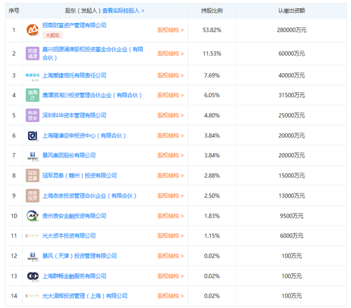The height and width of the screenshot is (308, 351).
Task: Click logo beside 暴风集团股份有限公司
Action: coord(33,156)
